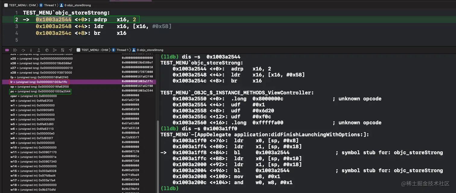Select the x25 register row
Screen dimensions: 456x193
78,59
